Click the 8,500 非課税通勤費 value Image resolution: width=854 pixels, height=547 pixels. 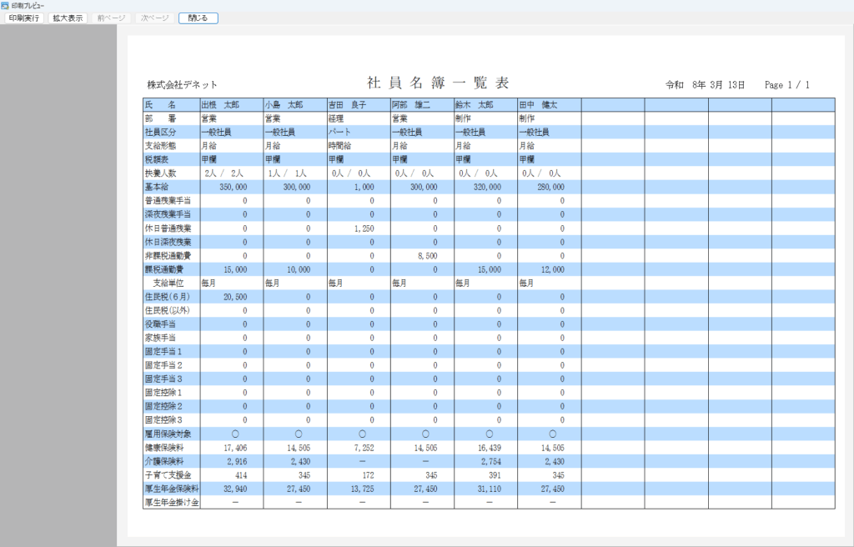[425, 256]
